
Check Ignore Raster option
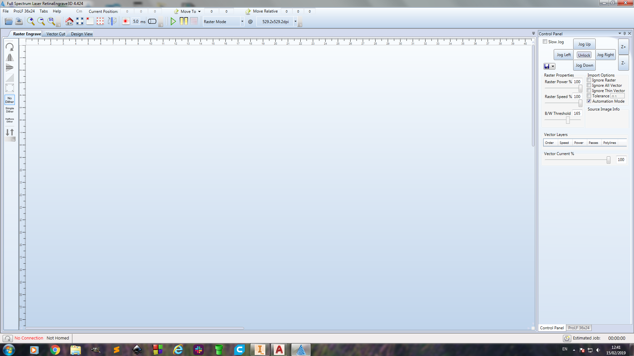click(589, 80)
